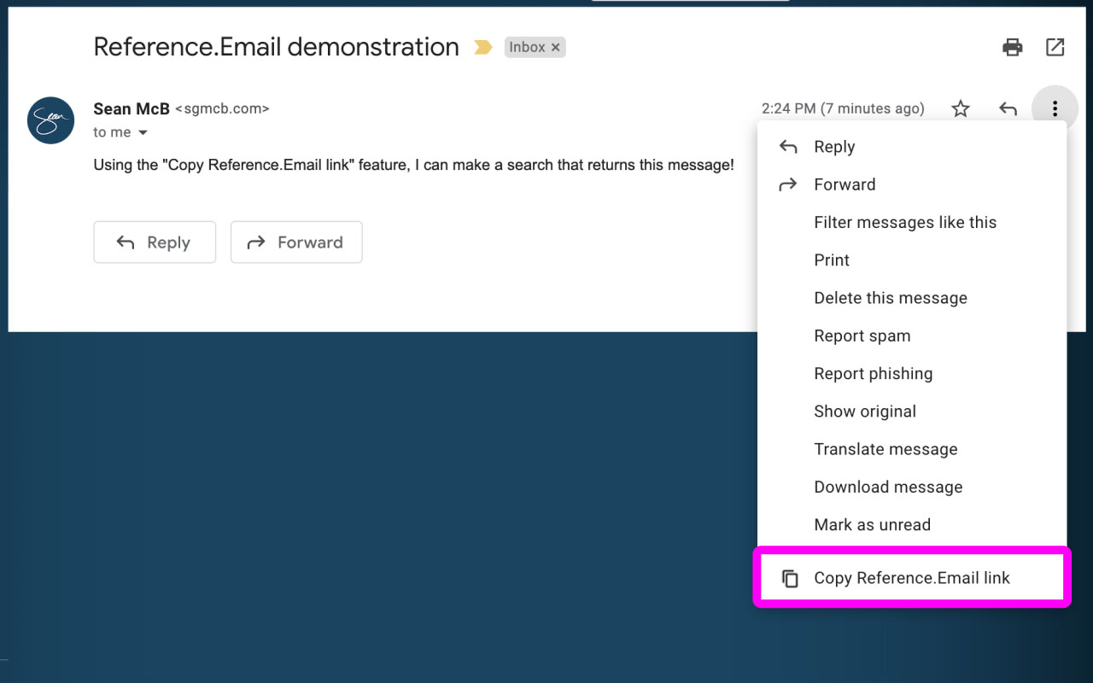The height and width of the screenshot is (683, 1093).
Task: Select Filter messages like this
Action: (x=905, y=222)
